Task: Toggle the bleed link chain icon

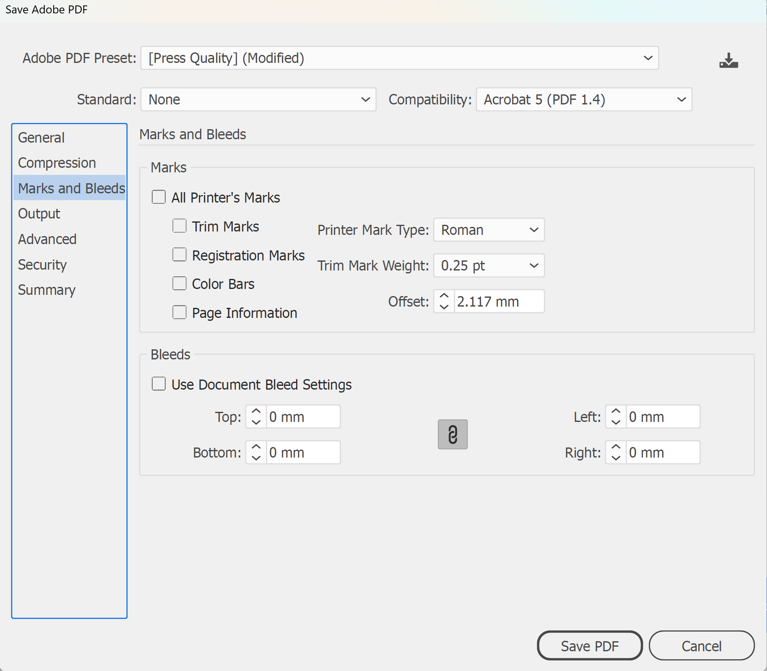Action: coord(452,434)
